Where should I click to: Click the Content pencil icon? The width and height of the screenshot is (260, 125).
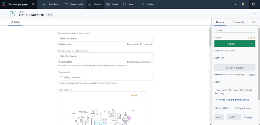click(x=90, y=4)
